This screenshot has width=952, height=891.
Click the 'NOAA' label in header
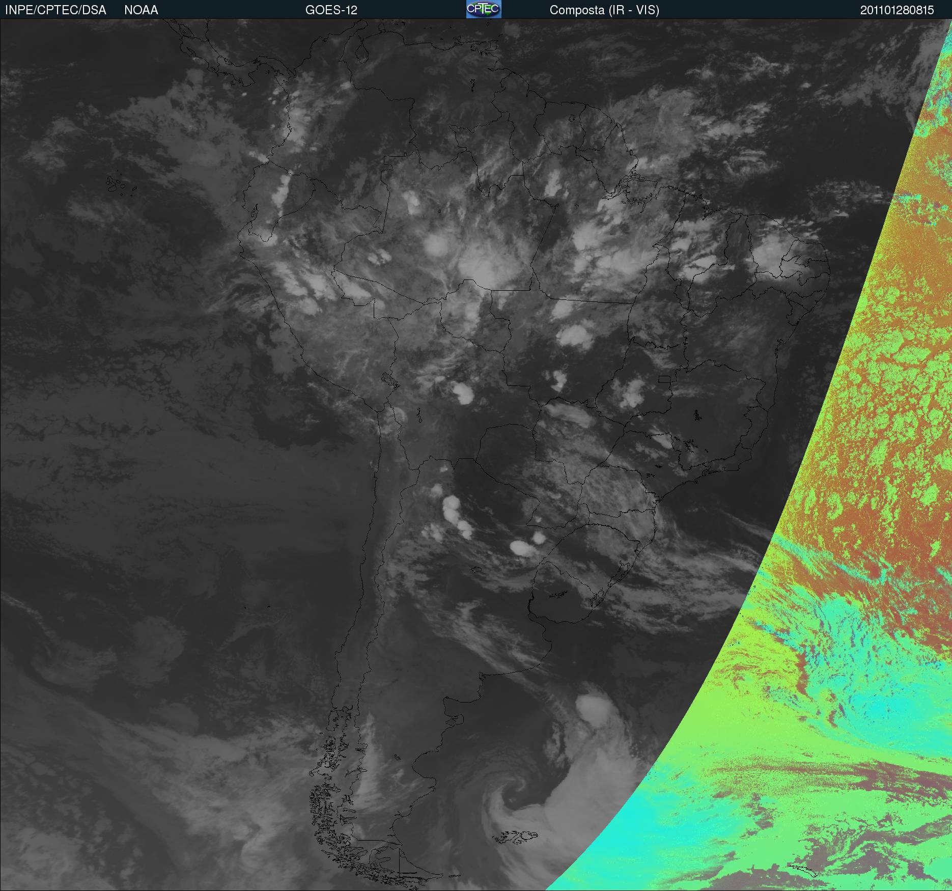coord(141,10)
